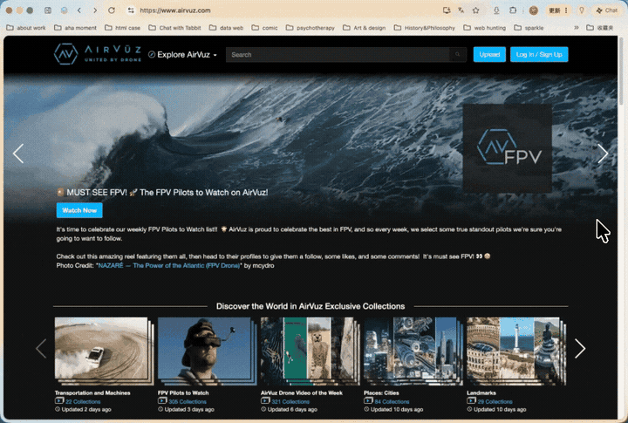628x423 pixels.
Task: Click the Watch Now button
Action: pyautogui.click(x=79, y=210)
